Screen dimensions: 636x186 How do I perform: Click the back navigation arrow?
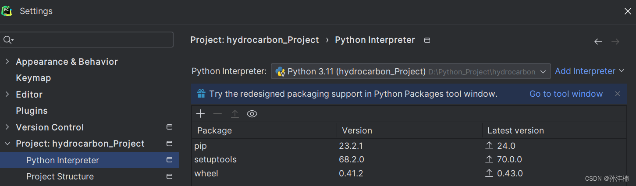pos(598,42)
